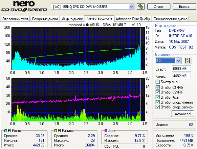This screenshot has height=149, width=197.
Task: Click the PI Errors maximum 121
Action: click(x=41, y=141)
